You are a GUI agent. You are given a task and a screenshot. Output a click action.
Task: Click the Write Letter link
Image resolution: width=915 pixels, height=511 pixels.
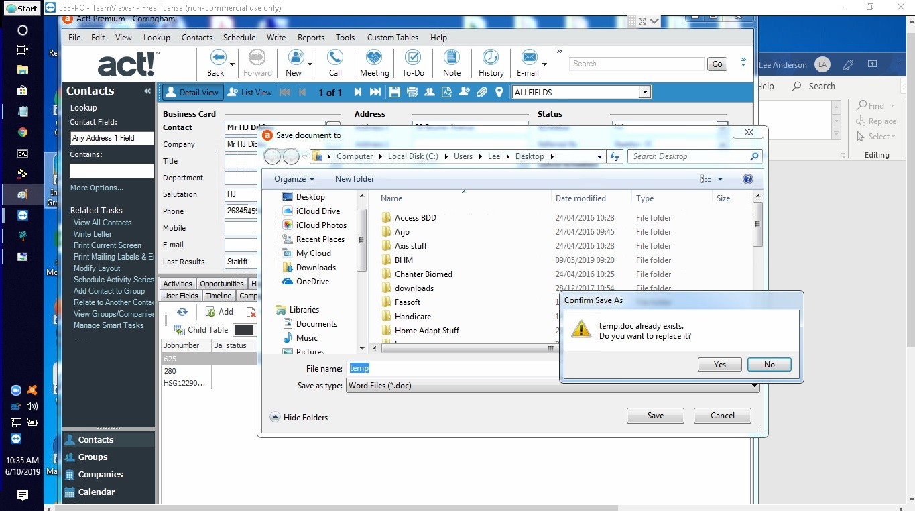coord(93,234)
